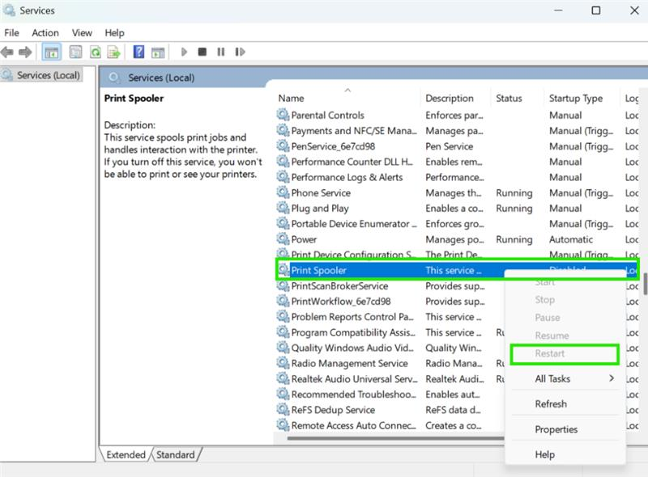Click the Running status of Phone Service
Viewport: 648px width, 477px height.
pos(514,192)
